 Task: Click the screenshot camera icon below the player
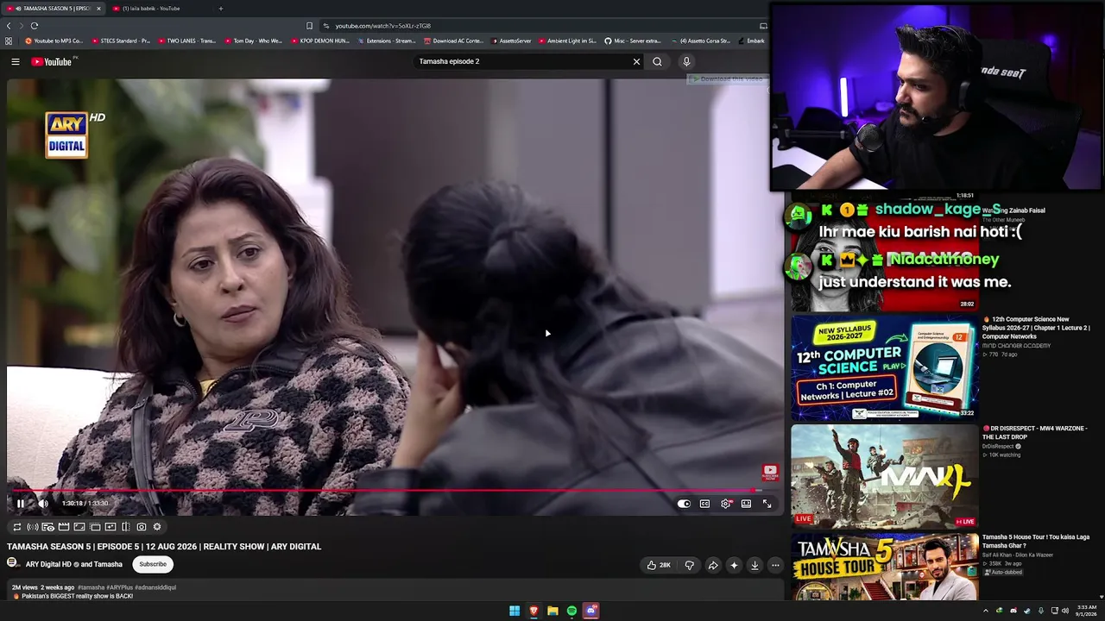pos(142,527)
